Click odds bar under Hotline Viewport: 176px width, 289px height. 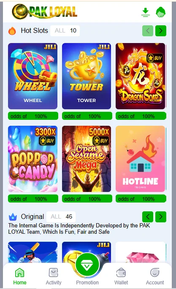[x=141, y=199]
